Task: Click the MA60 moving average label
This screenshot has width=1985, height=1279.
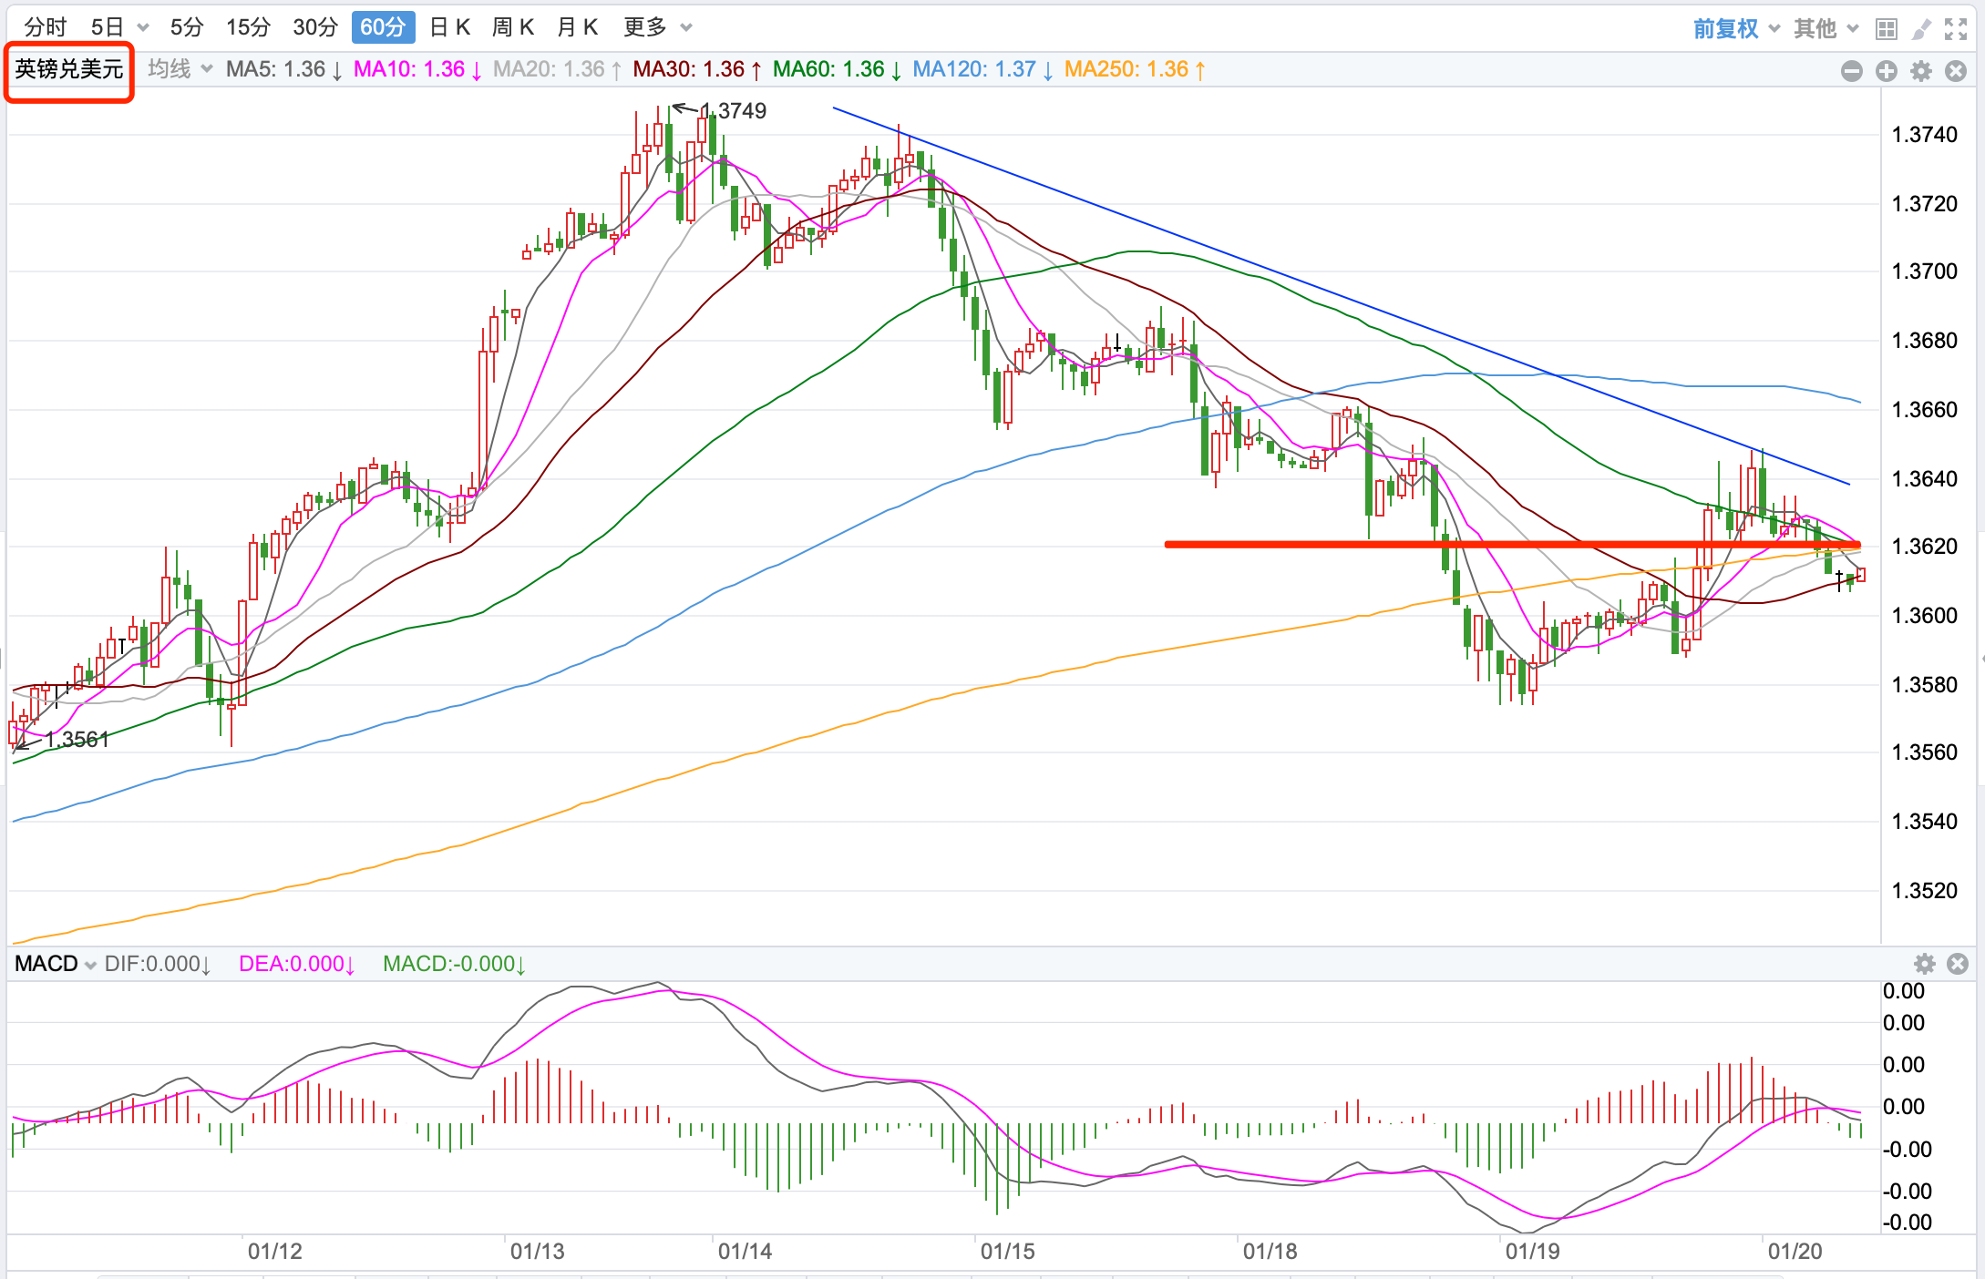Action: click(838, 69)
